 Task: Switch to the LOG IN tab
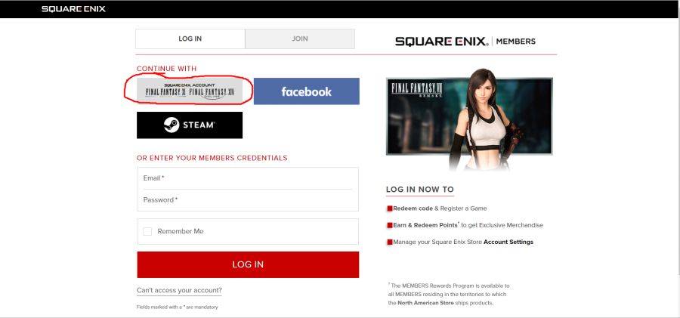190,39
